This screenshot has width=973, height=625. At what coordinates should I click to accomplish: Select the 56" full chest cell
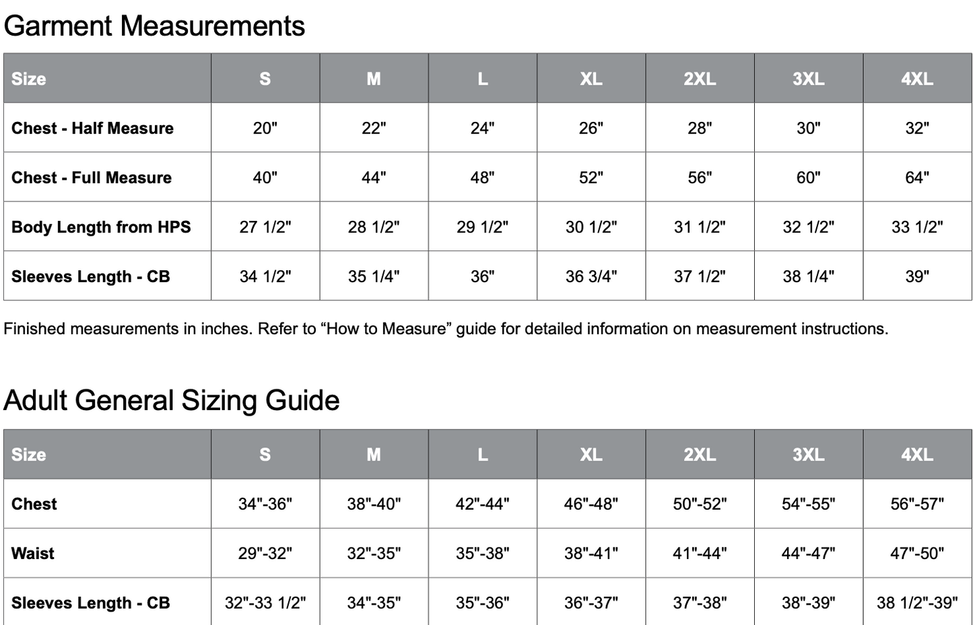(700, 178)
